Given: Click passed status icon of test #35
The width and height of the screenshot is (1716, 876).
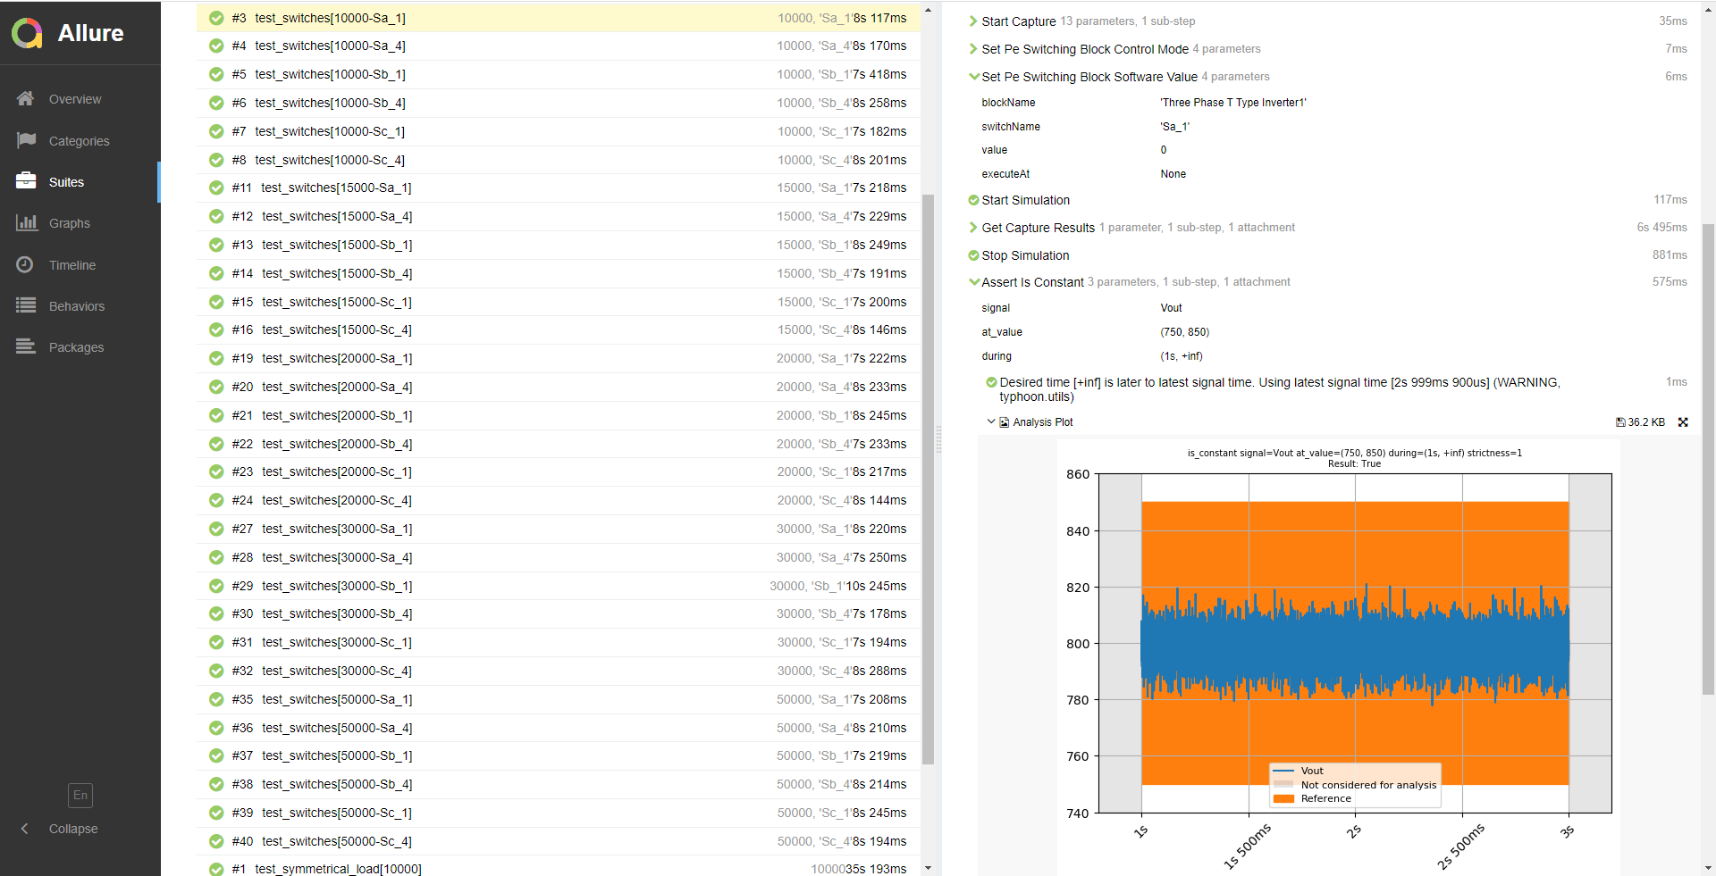Looking at the screenshot, I should point(216,699).
